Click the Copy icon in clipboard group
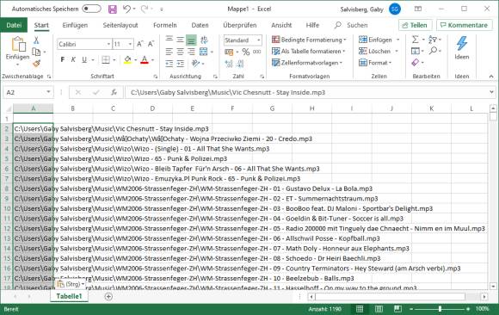 point(36,52)
